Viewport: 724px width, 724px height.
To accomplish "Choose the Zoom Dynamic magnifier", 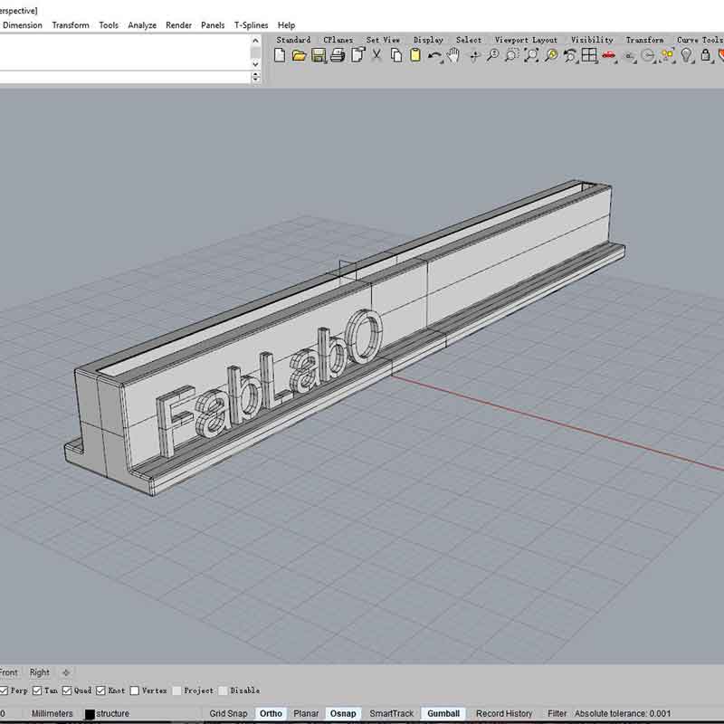I will [x=492, y=55].
